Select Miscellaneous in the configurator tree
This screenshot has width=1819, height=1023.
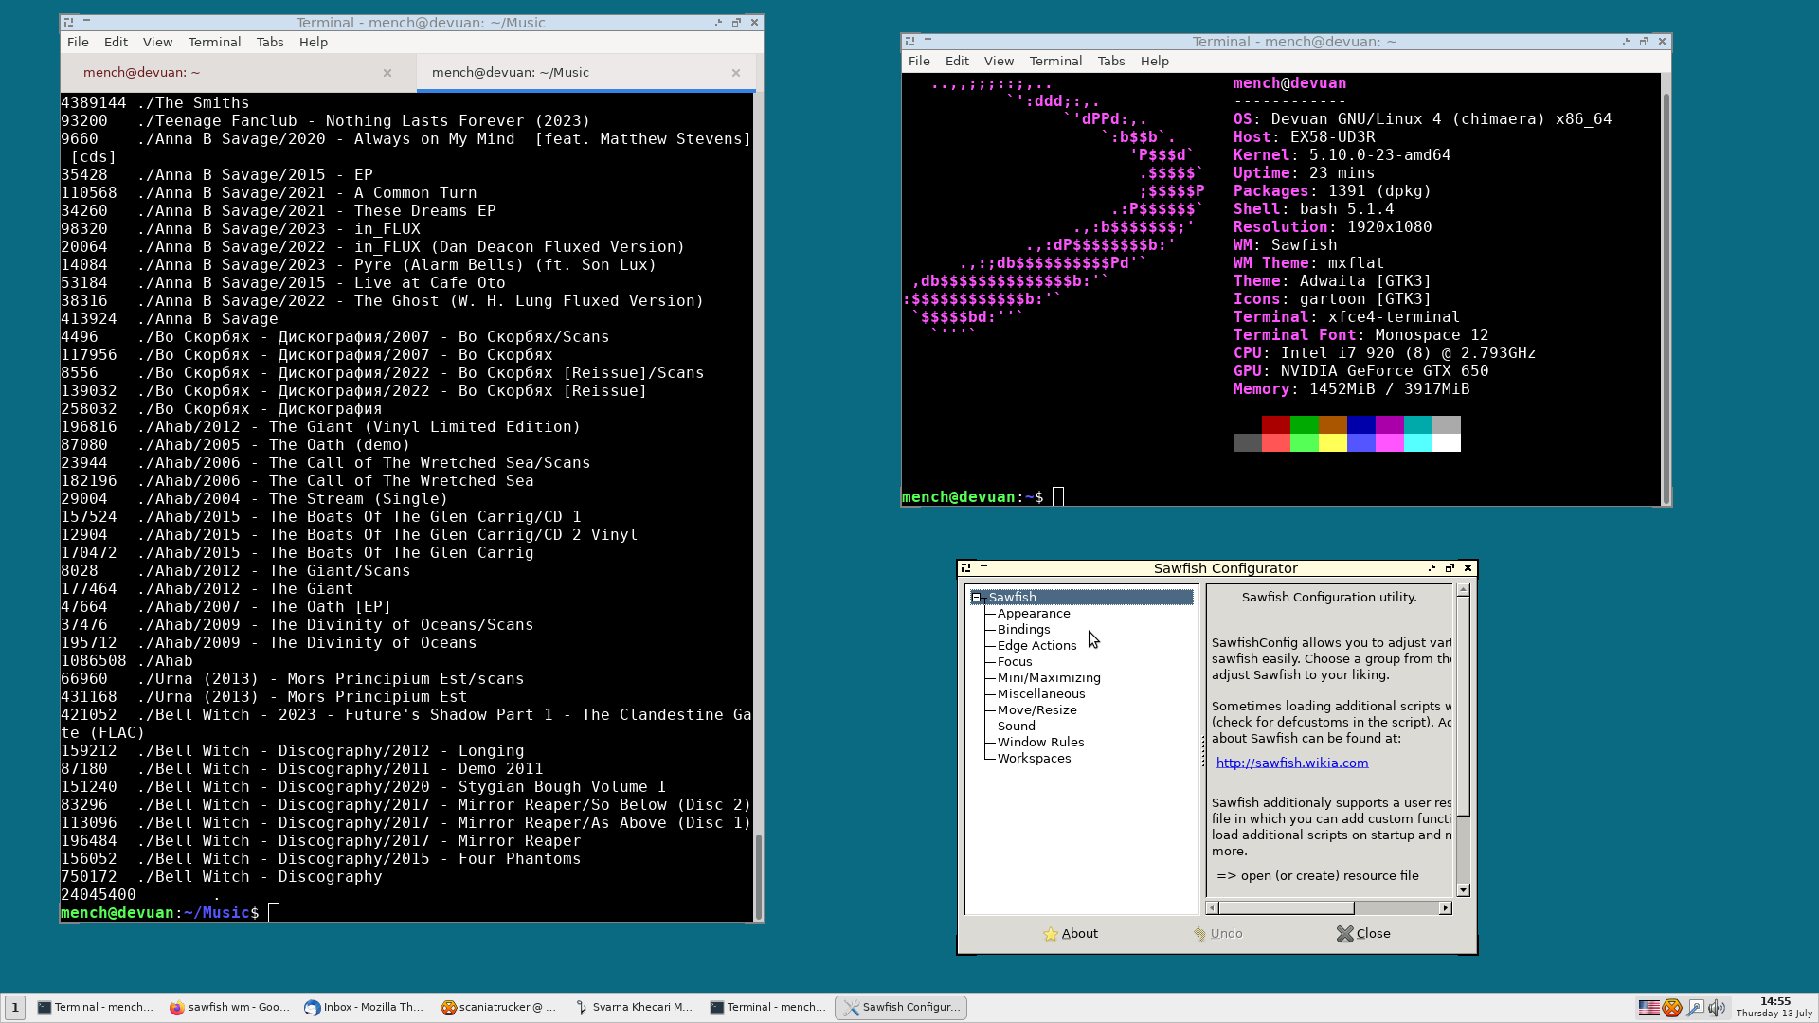(1041, 694)
